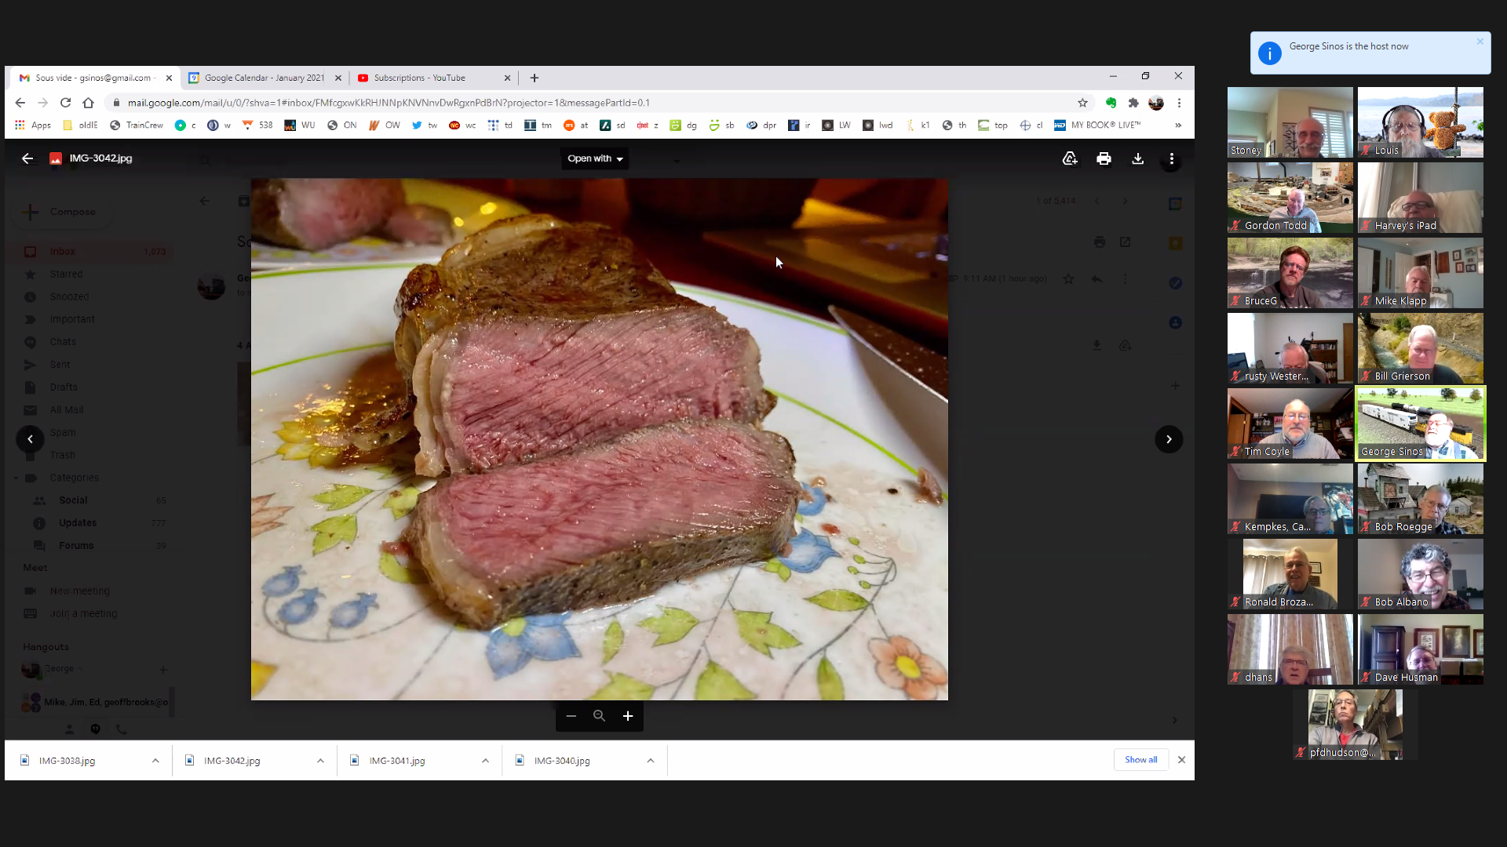Open the viewer's three-dot more options menu
Screen dimensions: 1507x847
tap(1171, 159)
